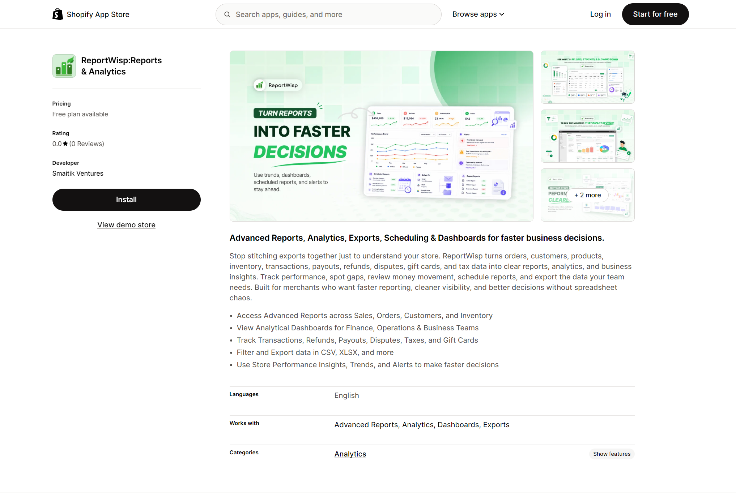
Task: Click the + 2 more screenshots button
Action: (587, 195)
